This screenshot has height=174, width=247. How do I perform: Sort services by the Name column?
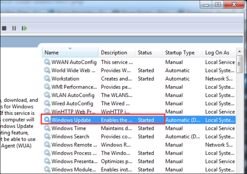pyautogui.click(x=70, y=53)
